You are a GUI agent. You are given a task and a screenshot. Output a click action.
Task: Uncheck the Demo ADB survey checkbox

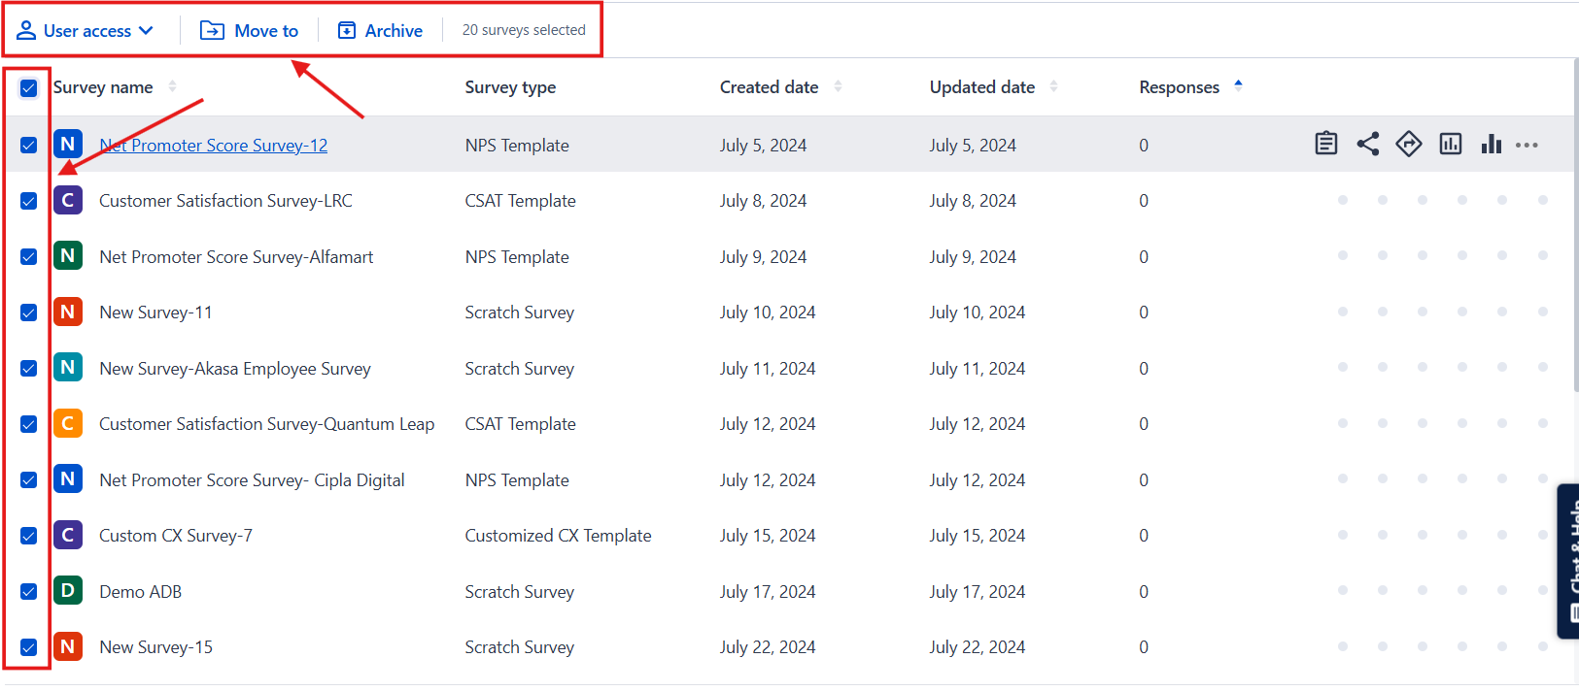28,591
